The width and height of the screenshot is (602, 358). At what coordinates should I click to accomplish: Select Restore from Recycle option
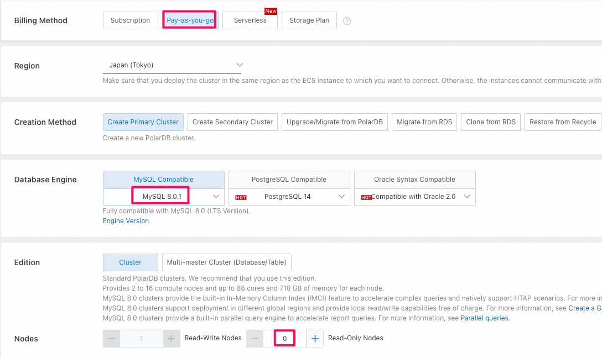click(x=563, y=122)
